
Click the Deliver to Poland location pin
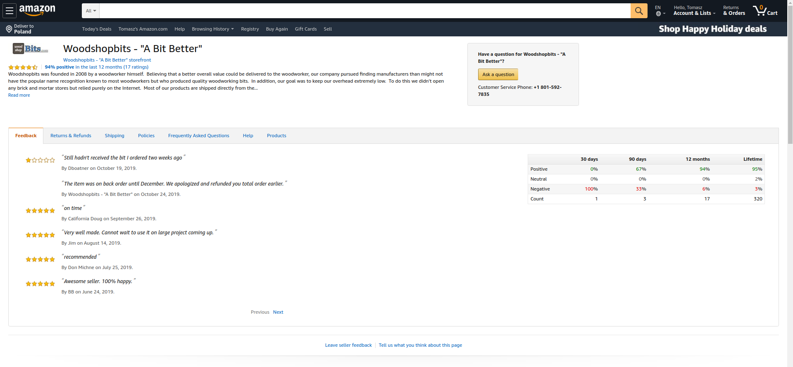click(x=9, y=29)
